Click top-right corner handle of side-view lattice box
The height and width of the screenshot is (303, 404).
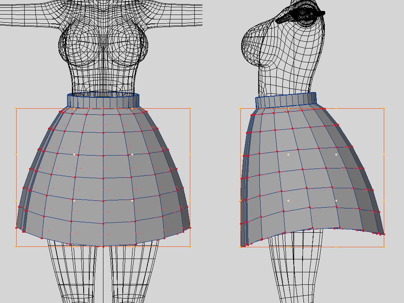384,108
